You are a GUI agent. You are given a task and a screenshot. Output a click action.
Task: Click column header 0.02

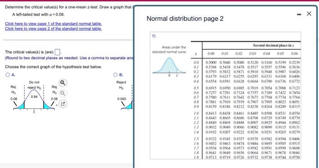239,54
